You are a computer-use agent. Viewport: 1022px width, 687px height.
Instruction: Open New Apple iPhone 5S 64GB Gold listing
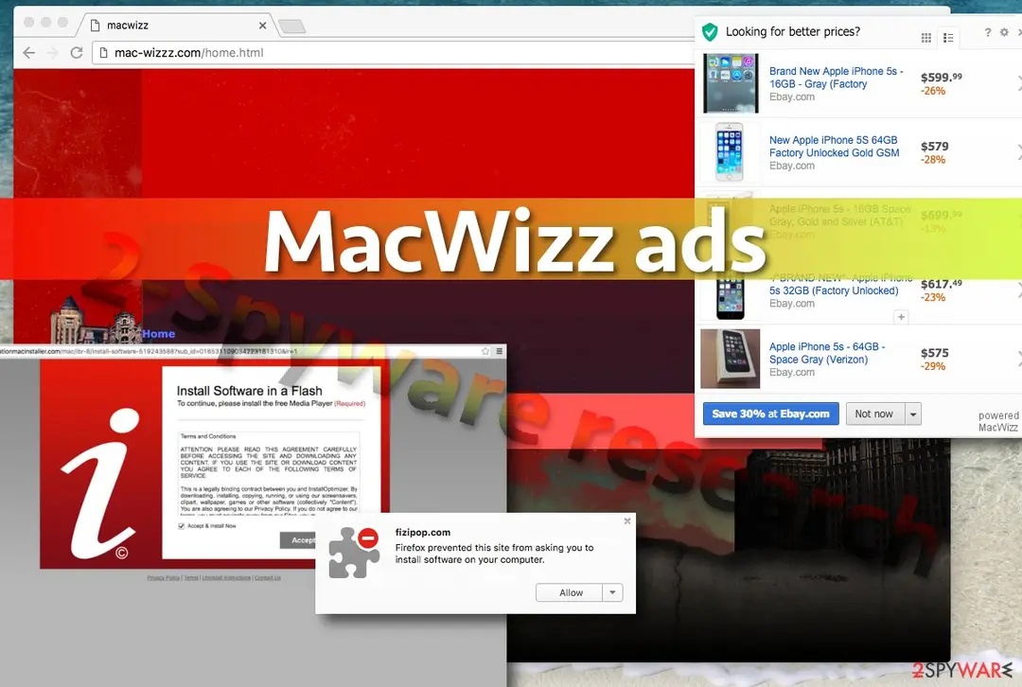pyautogui.click(x=834, y=147)
